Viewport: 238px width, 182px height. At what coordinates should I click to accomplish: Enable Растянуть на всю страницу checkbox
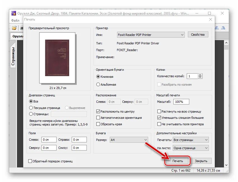(159, 111)
